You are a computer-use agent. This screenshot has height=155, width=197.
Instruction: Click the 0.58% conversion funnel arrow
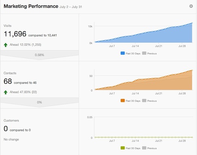click(39, 55)
